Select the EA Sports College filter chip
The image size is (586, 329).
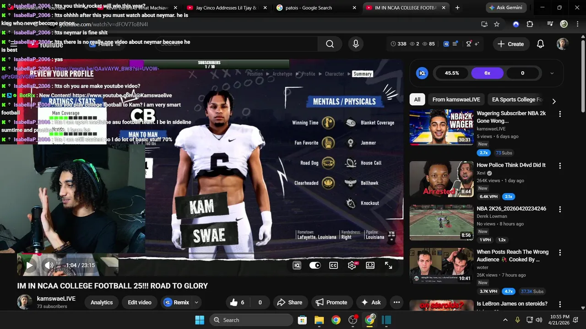click(517, 100)
